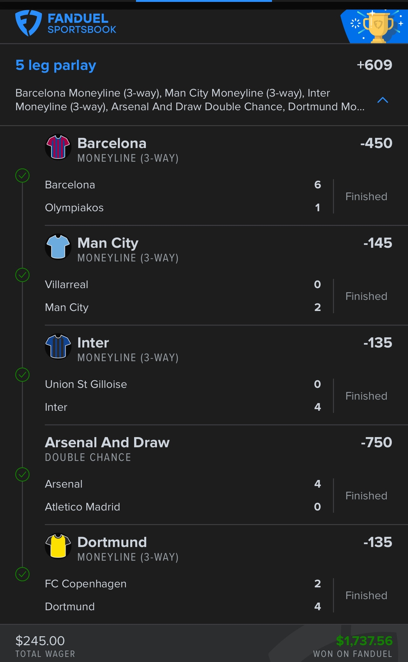Click the blue progress bar at top
The width and height of the screenshot is (408, 662).
[x=204, y=1]
